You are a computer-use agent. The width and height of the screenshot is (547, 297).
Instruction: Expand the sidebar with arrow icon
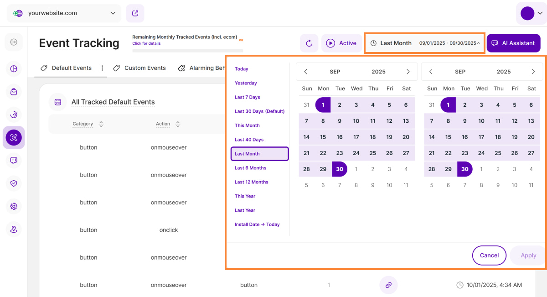pos(14,42)
